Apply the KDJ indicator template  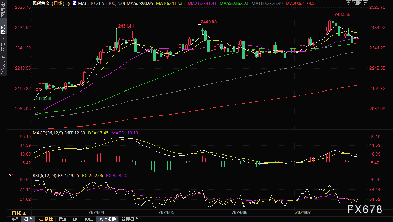76,219
